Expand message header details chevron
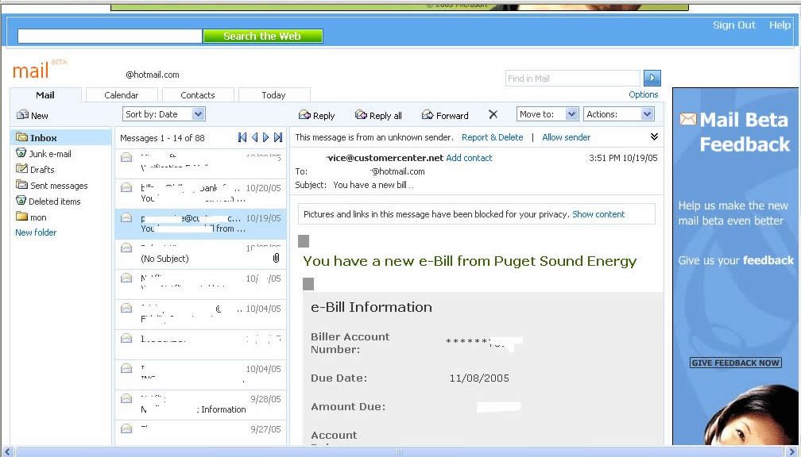The image size is (801, 457). pos(655,136)
